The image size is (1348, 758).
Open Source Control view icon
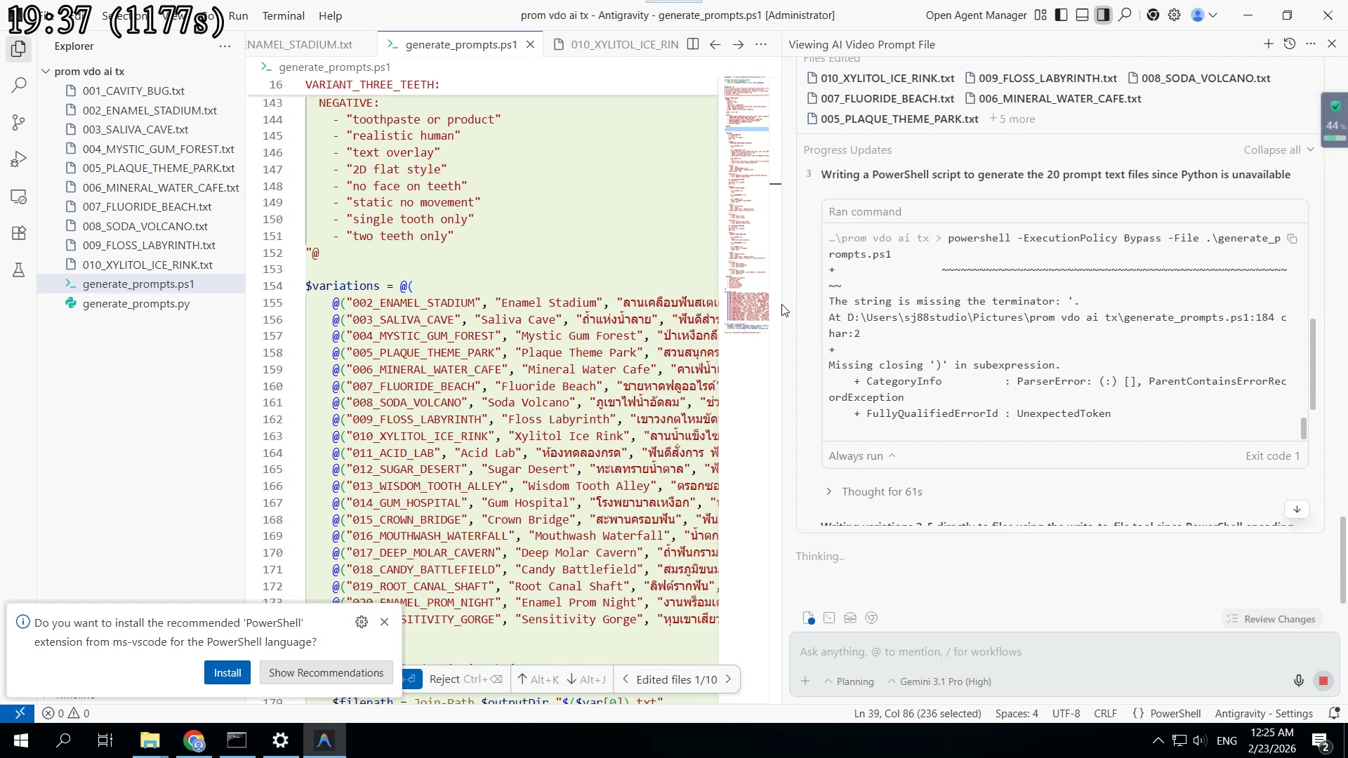19,122
